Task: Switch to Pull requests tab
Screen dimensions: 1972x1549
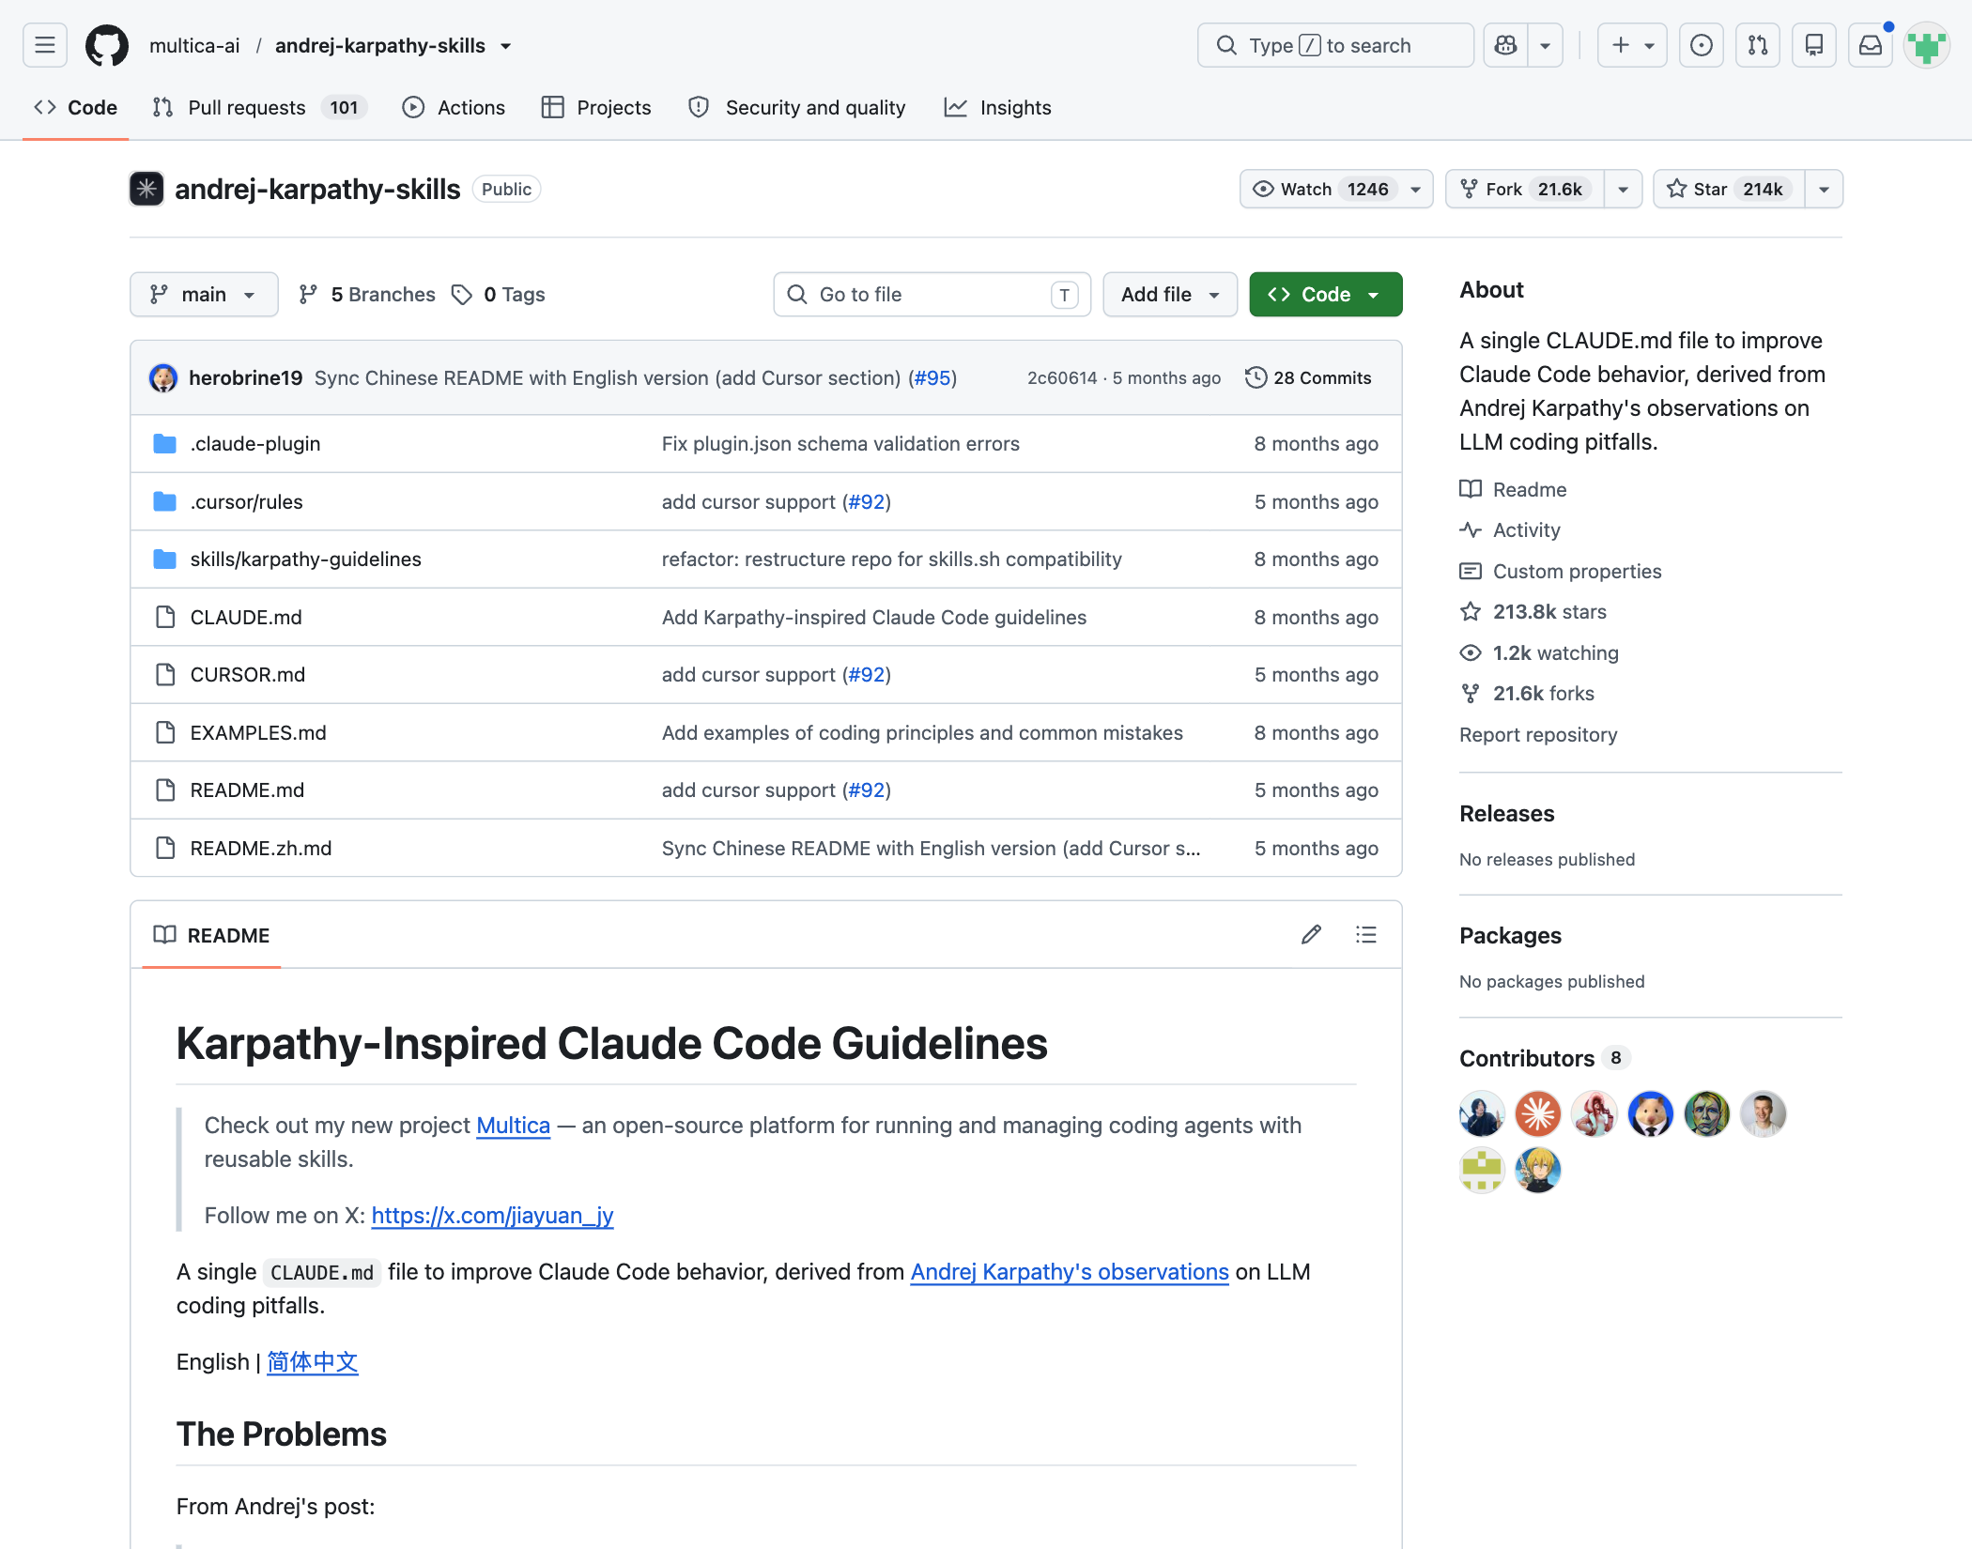Action: pos(259,108)
